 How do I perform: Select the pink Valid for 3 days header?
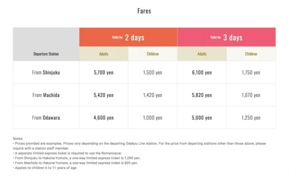point(226,37)
